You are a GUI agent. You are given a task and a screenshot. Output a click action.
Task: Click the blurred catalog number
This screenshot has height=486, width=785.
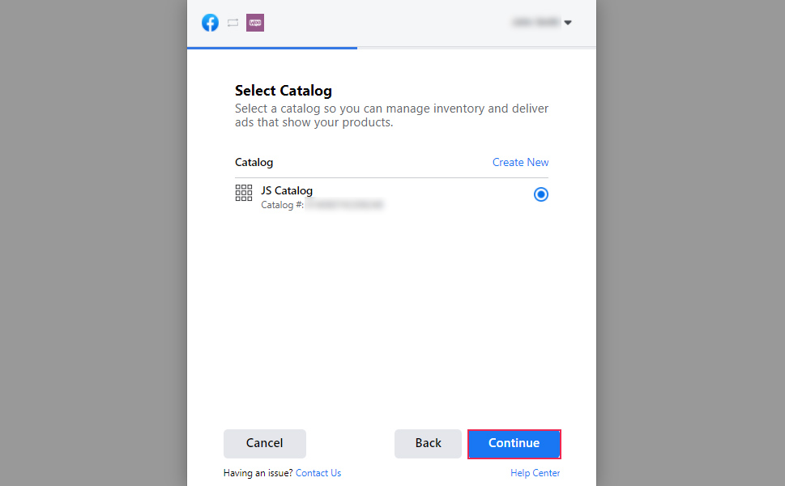(344, 205)
